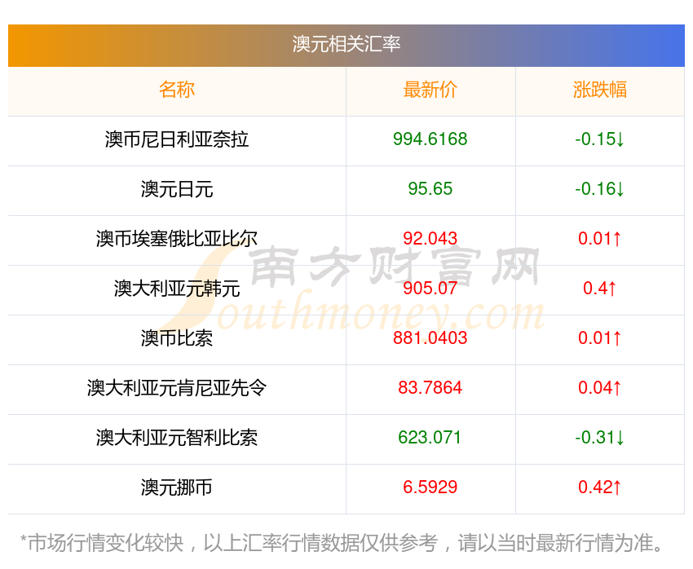Click the 0.42↑ change value
The image size is (693, 569).
click(x=600, y=487)
